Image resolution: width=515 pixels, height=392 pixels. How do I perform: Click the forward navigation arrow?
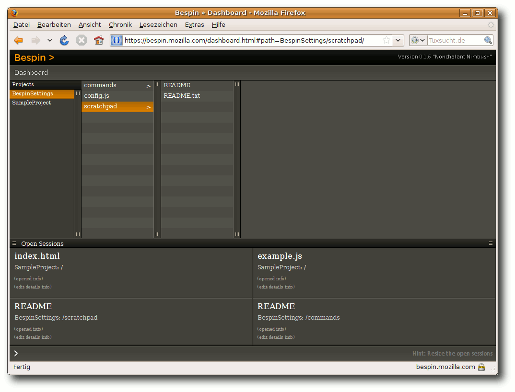35,40
